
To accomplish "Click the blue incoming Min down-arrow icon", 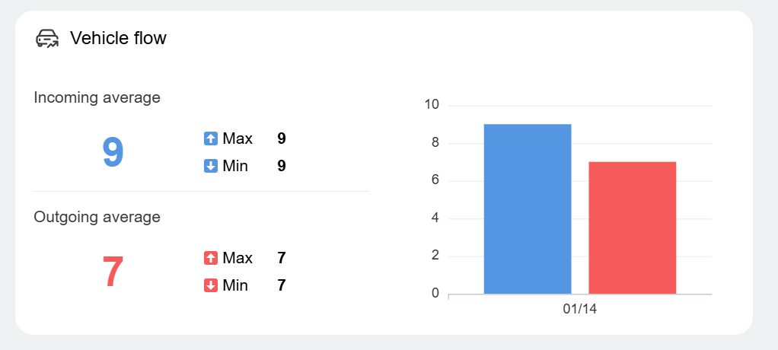I will pos(211,166).
